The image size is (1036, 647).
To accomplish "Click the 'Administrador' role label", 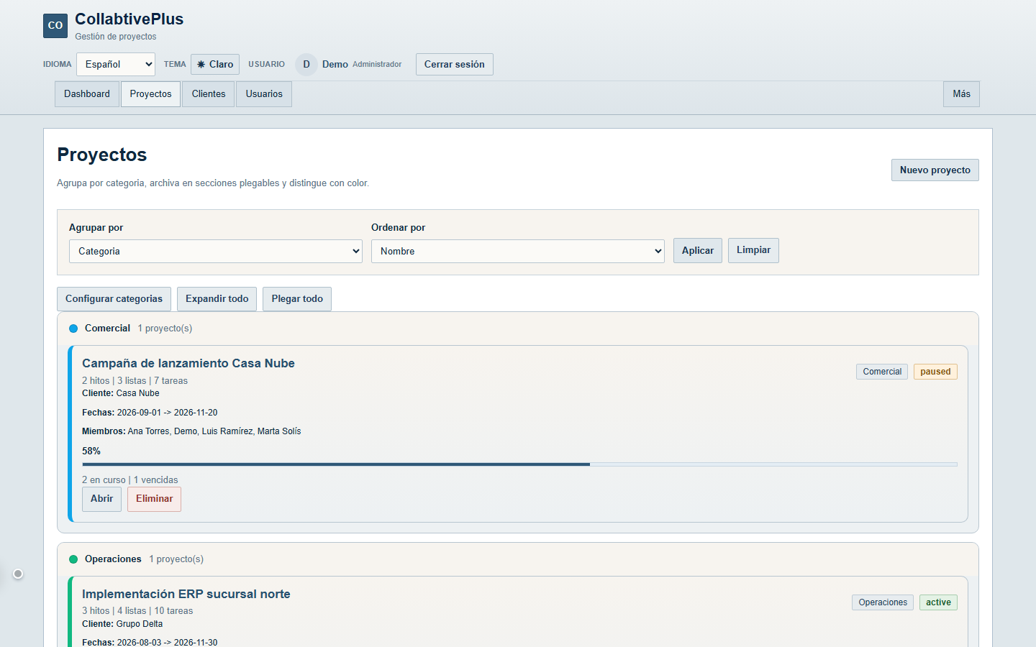I will click(x=377, y=65).
